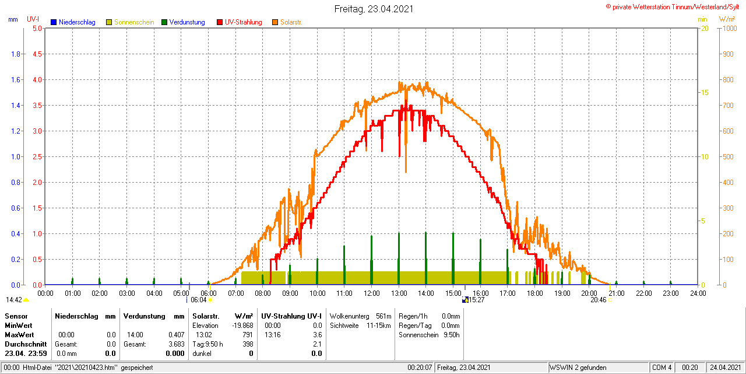Click the Regen/Tag 0.0mm entry

click(x=429, y=325)
